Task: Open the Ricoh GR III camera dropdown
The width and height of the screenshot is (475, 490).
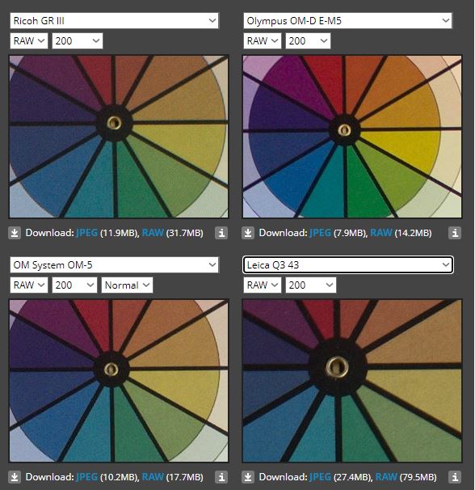Action: (114, 21)
